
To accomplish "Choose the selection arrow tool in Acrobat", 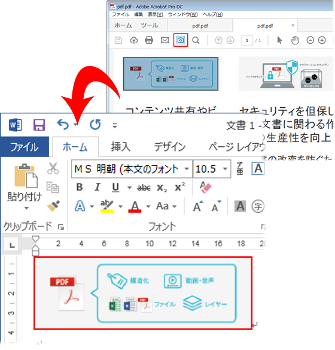I will [279, 40].
